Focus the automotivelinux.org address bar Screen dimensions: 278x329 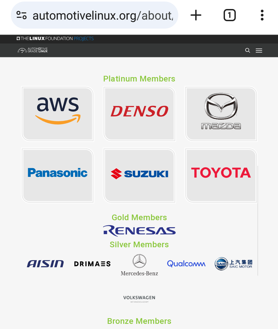point(103,15)
